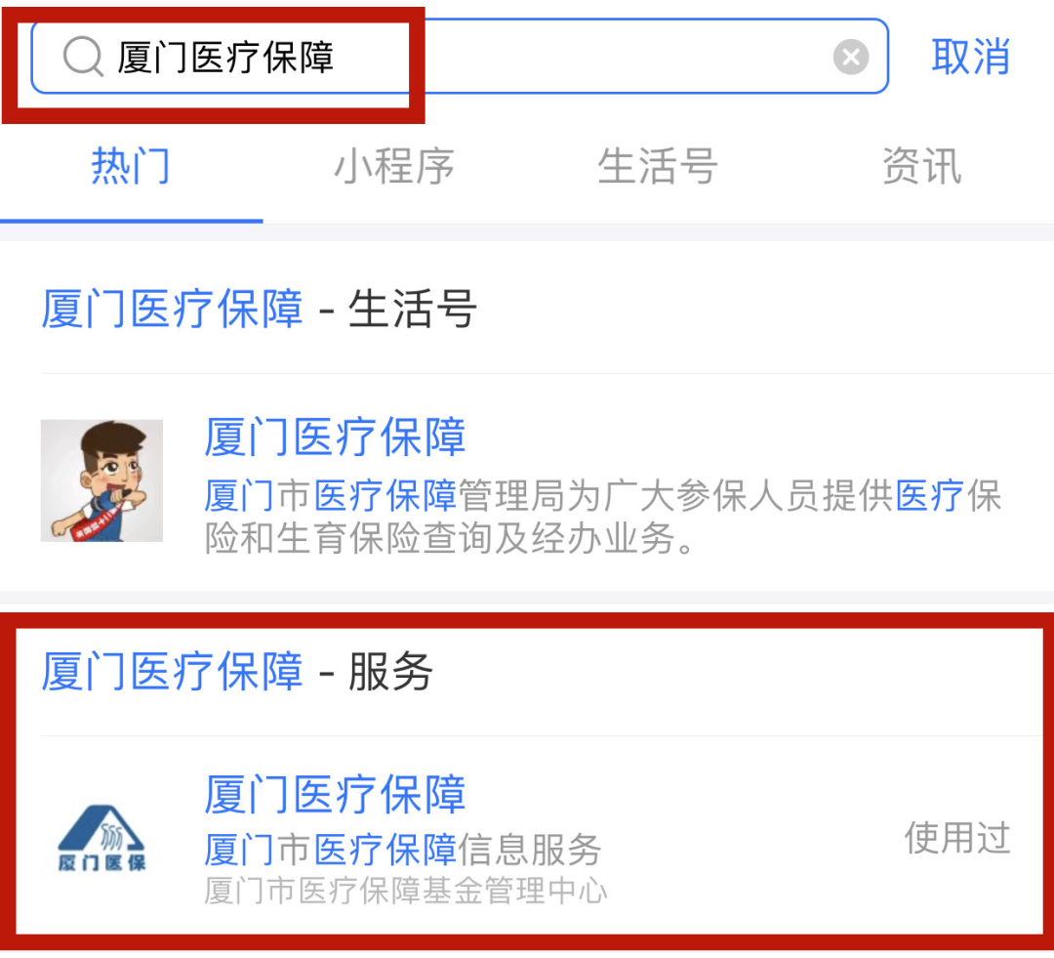1054x958 pixels.
Task: Open 厦门医疗保障 title in 服务 result
Action: (x=335, y=794)
